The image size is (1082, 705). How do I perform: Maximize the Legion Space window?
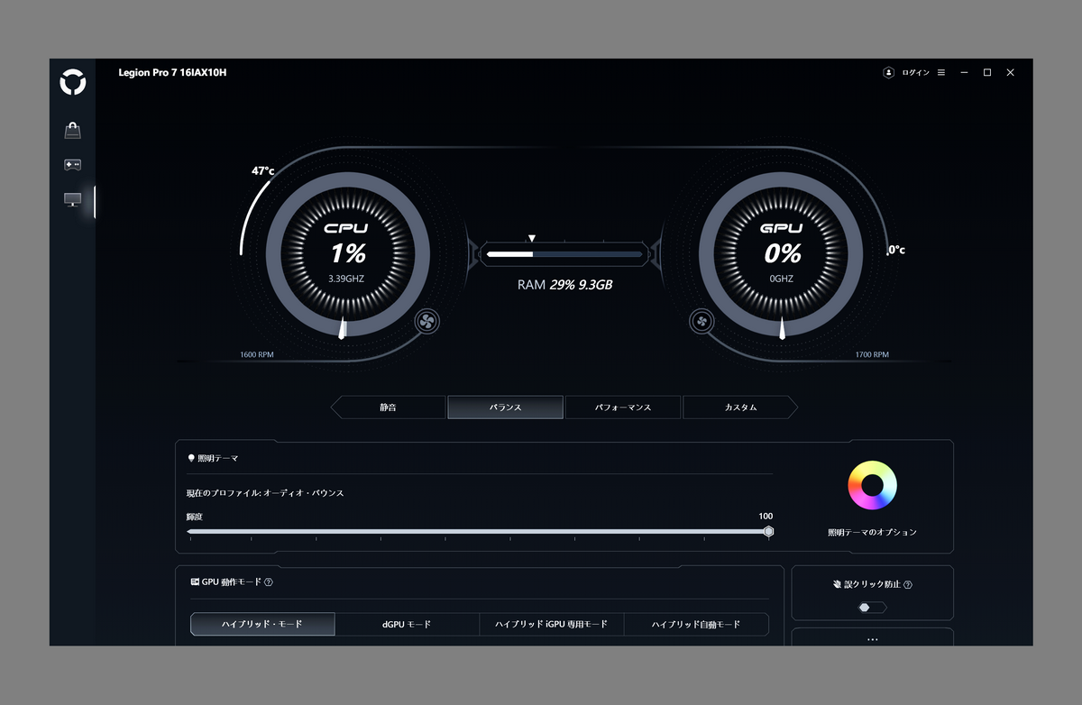[987, 72]
